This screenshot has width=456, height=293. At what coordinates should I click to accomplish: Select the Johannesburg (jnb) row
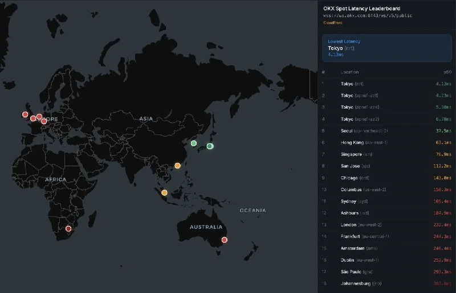(x=387, y=283)
